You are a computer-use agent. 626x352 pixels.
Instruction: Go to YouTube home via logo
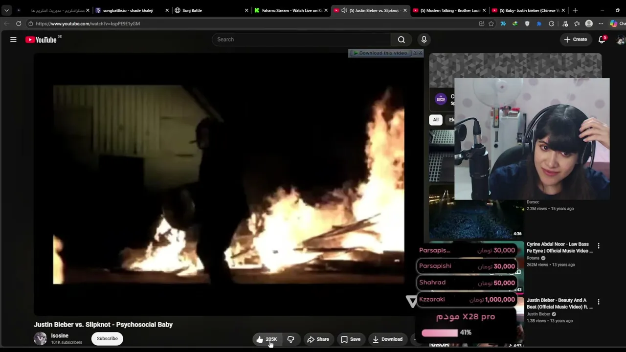click(x=42, y=40)
